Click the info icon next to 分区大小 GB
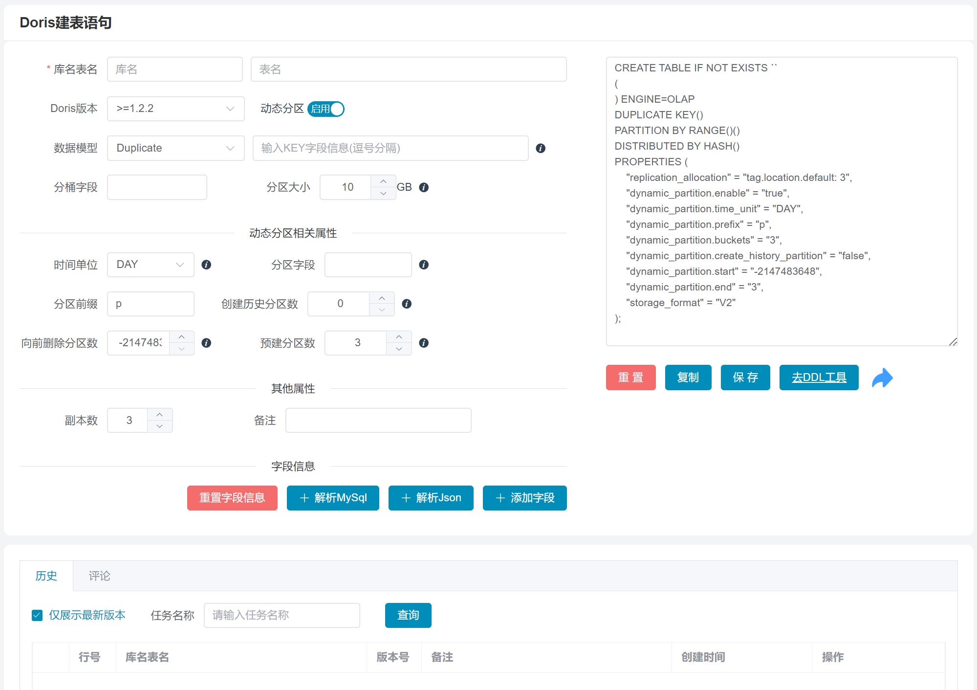Screen dimensions: 977x690 424,187
